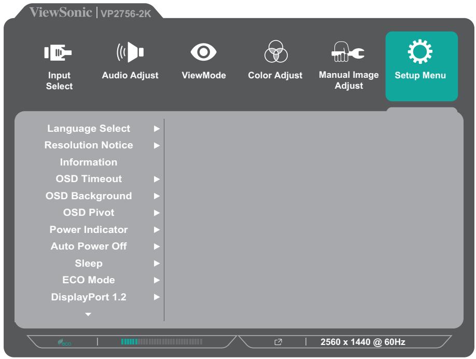Select the Setup Menu label

420,75
